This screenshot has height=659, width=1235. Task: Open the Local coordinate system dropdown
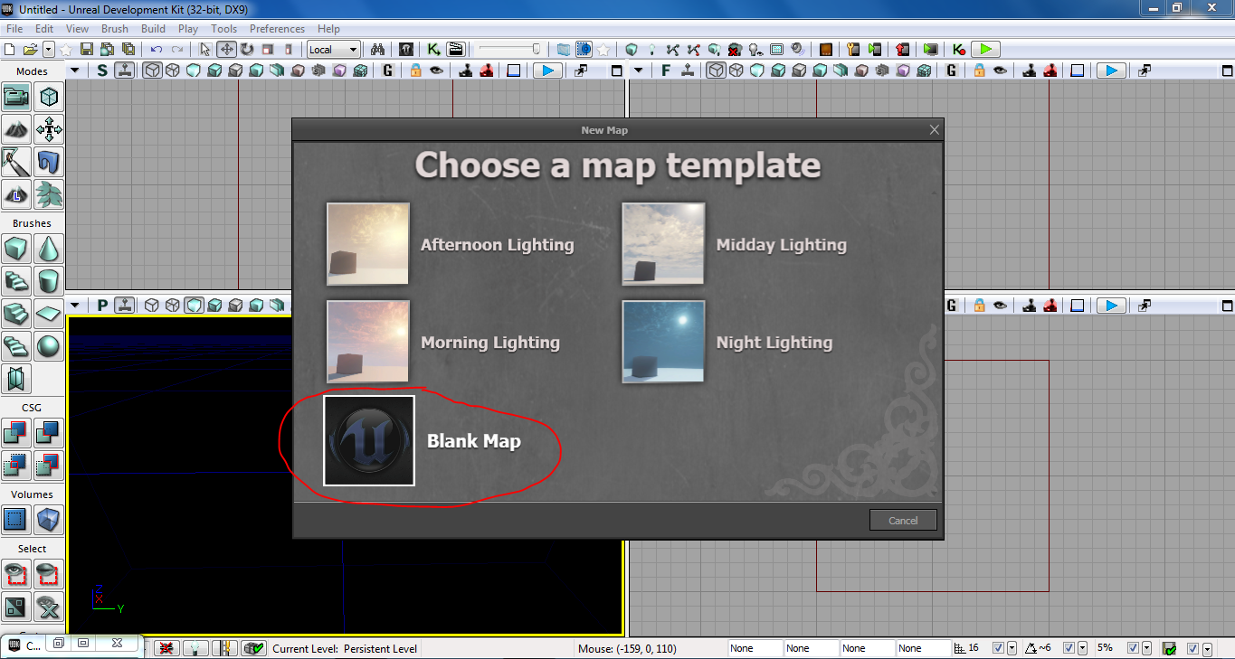[334, 50]
